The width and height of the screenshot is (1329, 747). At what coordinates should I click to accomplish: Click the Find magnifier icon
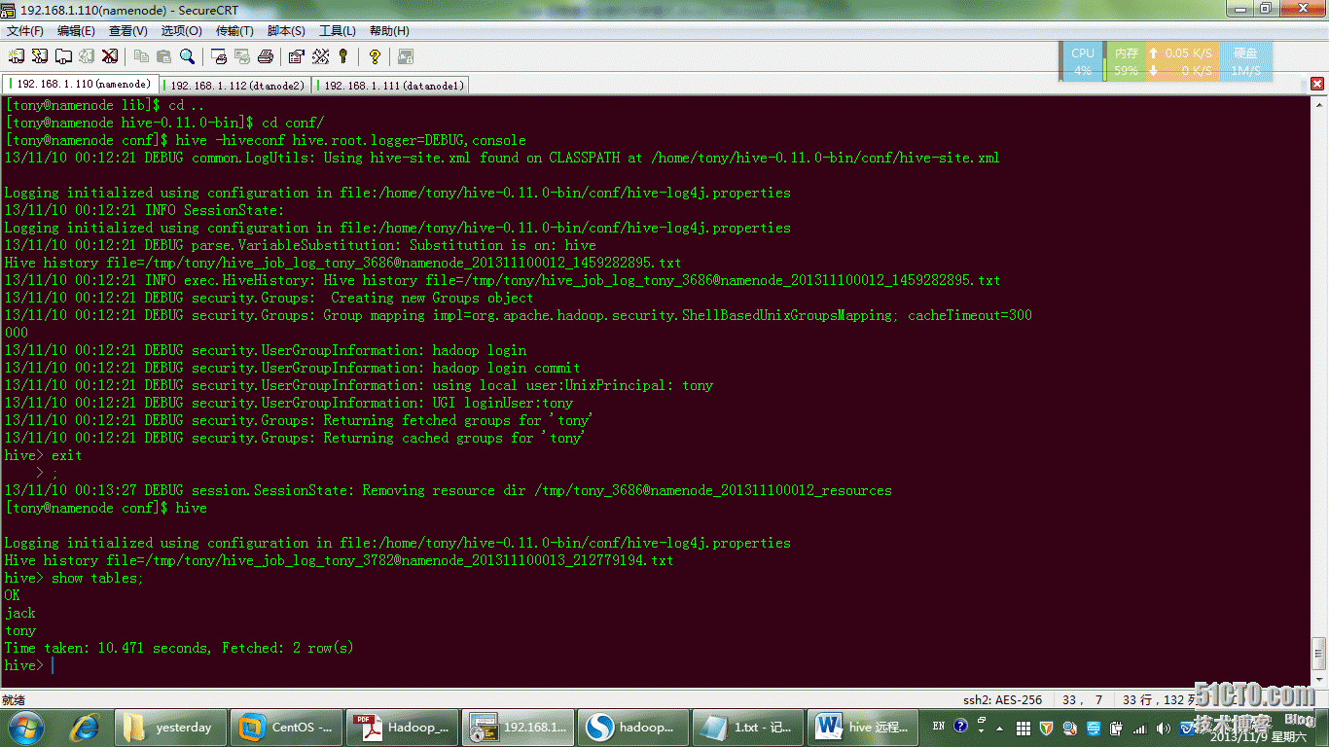[x=187, y=56]
